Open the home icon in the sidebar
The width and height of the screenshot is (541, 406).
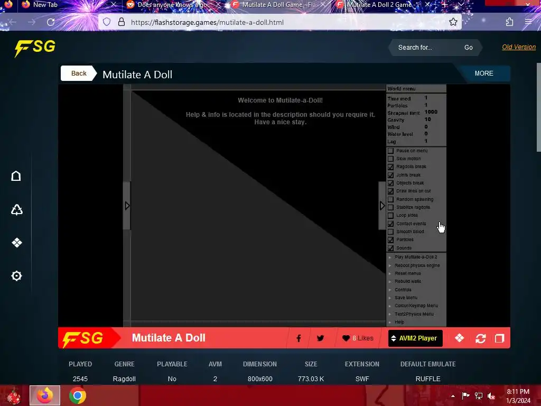(x=16, y=176)
